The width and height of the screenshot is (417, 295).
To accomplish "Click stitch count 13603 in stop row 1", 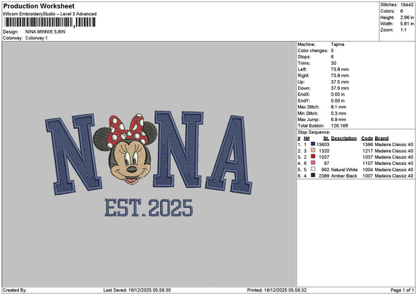I will click(x=323, y=145).
